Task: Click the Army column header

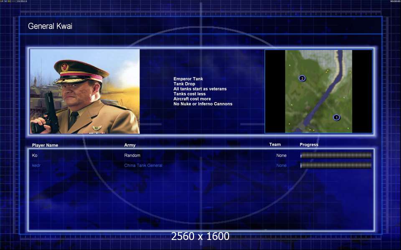Action: (x=129, y=145)
